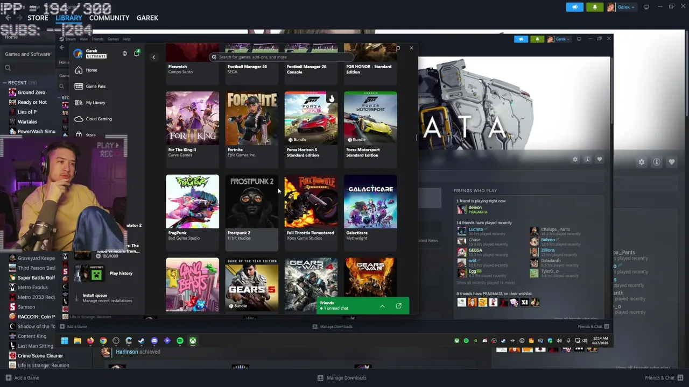Search the Steam library via the magnifier icon
Viewport: 689px width, 387px height.
tap(8, 68)
